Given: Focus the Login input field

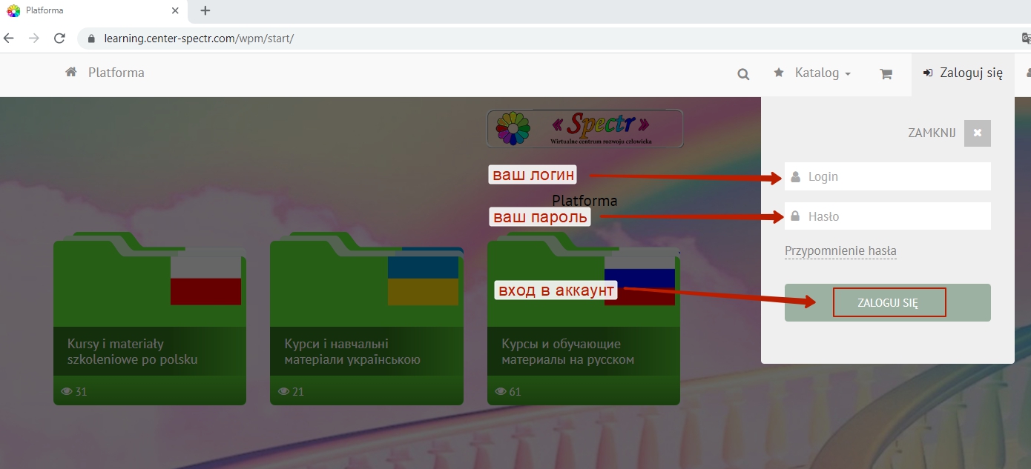Looking at the screenshot, I should tap(888, 176).
